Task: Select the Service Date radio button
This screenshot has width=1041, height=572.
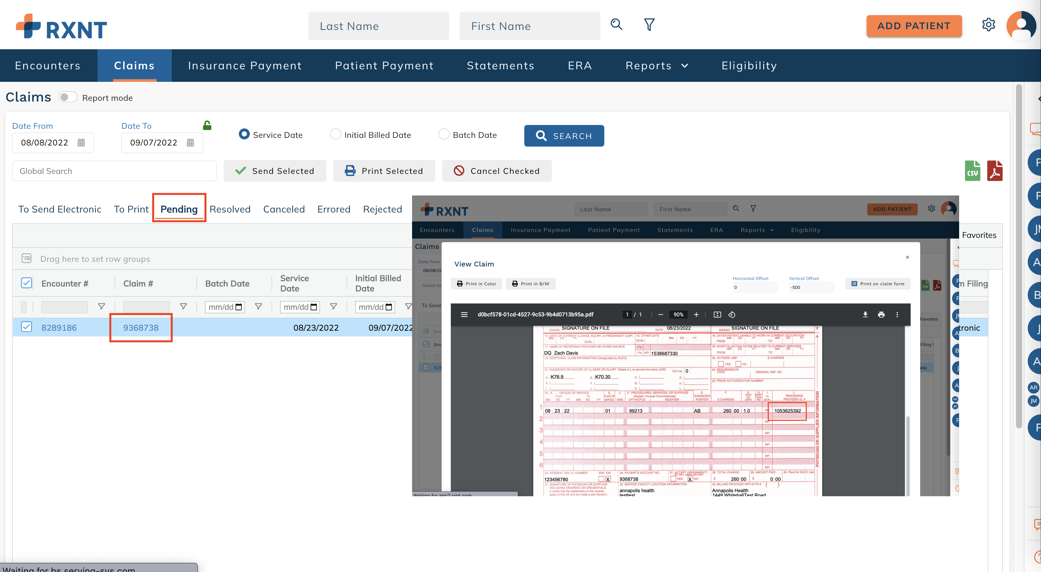Action: 244,134
